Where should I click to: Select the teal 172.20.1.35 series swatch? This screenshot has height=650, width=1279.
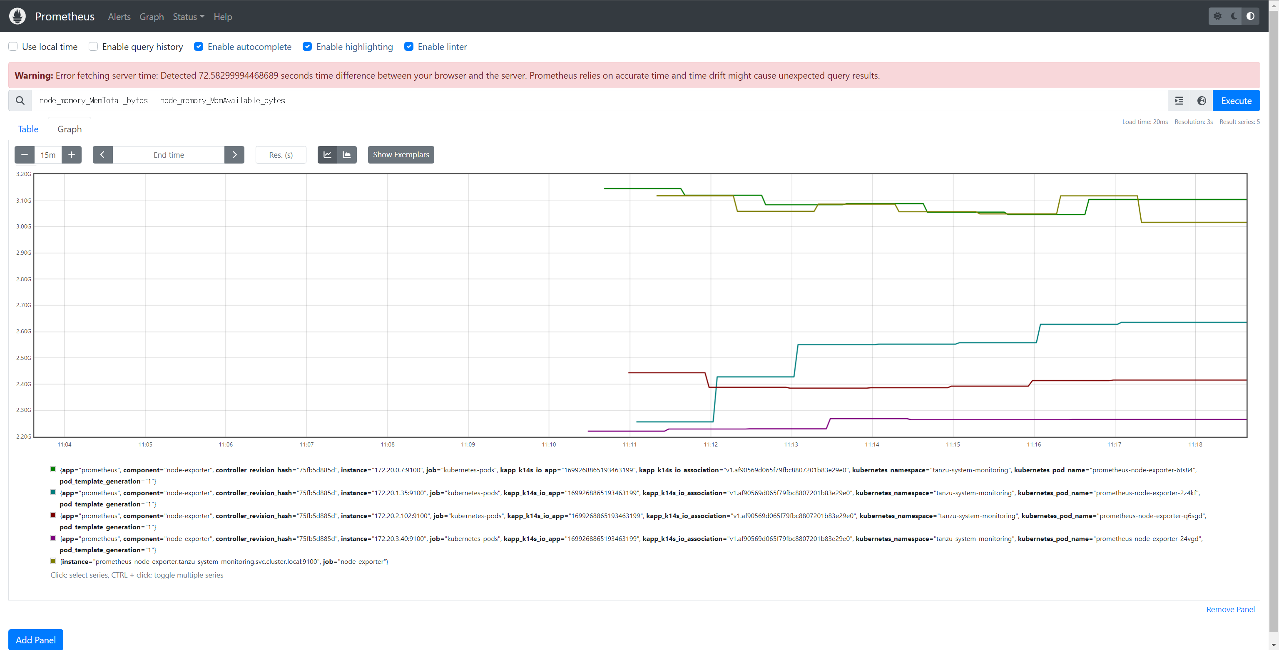point(53,492)
